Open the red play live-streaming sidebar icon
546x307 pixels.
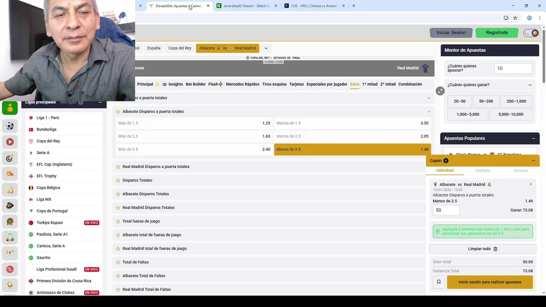tap(10, 142)
